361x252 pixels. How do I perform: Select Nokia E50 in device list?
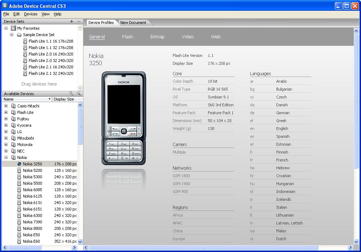click(39, 235)
